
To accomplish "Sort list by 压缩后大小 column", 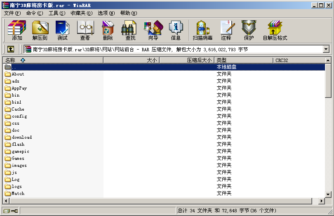I will click(187, 60).
